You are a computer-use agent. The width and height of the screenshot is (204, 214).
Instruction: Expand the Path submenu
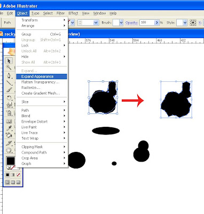pyautogui.click(x=41, y=110)
